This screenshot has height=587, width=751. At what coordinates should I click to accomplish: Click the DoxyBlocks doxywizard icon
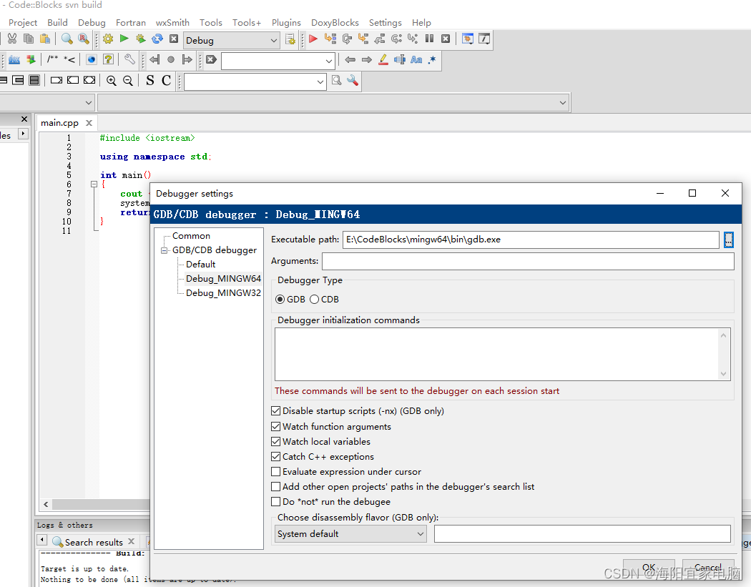[x=14, y=59]
